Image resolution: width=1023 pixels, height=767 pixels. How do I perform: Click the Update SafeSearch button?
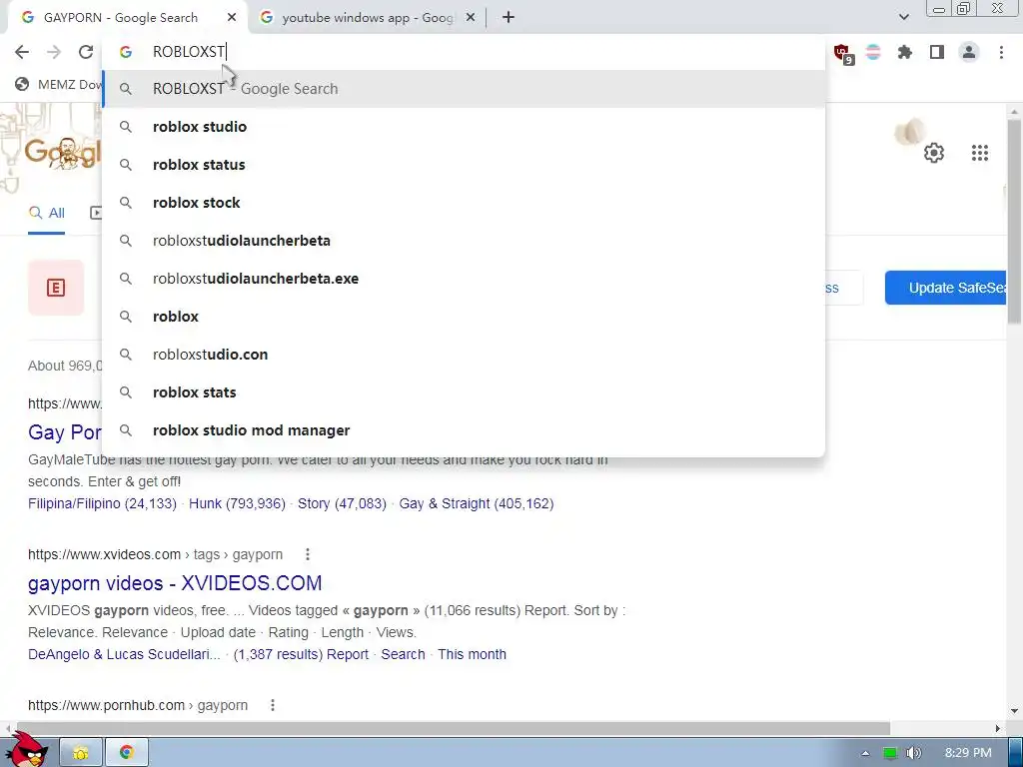pos(946,288)
